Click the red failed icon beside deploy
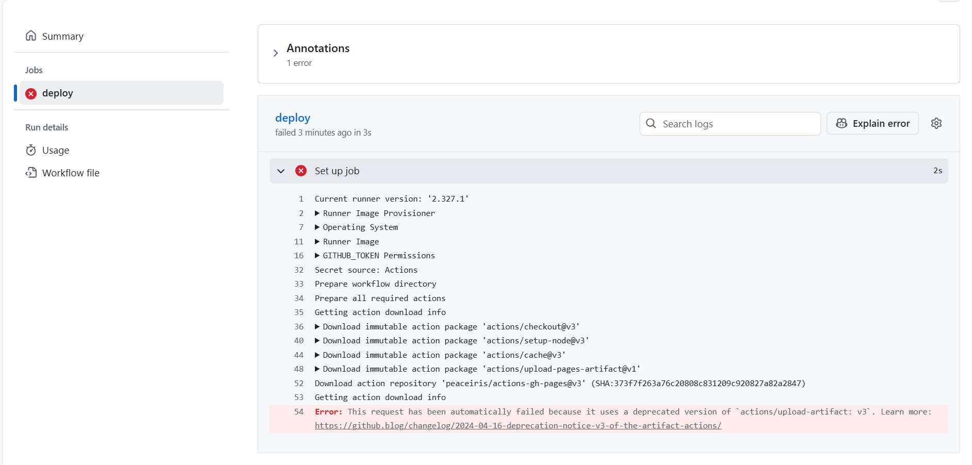 31,93
